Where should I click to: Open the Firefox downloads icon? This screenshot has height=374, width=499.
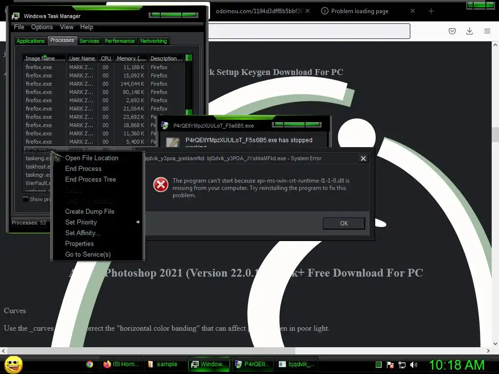(x=469, y=31)
